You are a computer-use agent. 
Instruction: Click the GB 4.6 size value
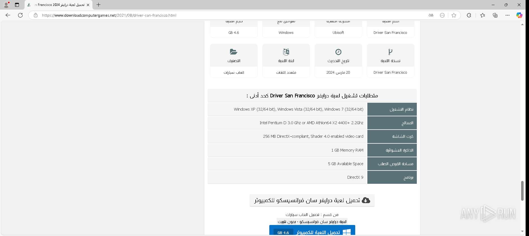[x=234, y=33]
